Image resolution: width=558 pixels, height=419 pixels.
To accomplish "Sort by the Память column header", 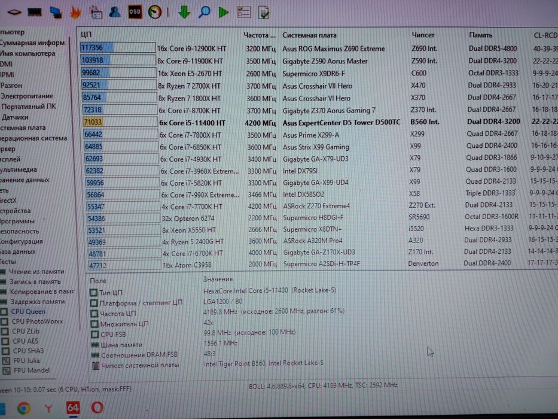I will (x=480, y=35).
